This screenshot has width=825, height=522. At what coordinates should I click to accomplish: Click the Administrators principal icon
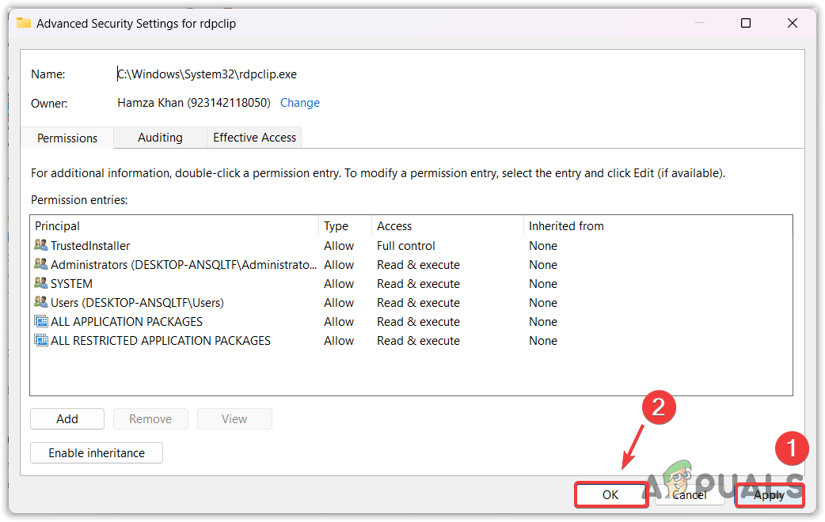[x=41, y=264]
